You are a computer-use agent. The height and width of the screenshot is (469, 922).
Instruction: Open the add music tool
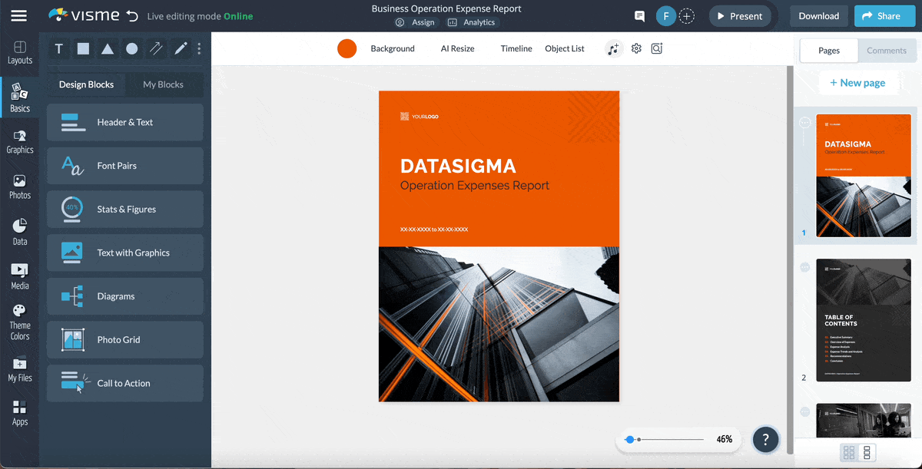pos(613,48)
